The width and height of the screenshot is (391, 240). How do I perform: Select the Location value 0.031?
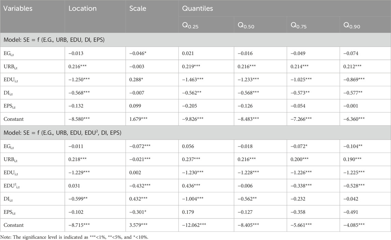tap(74, 186)
